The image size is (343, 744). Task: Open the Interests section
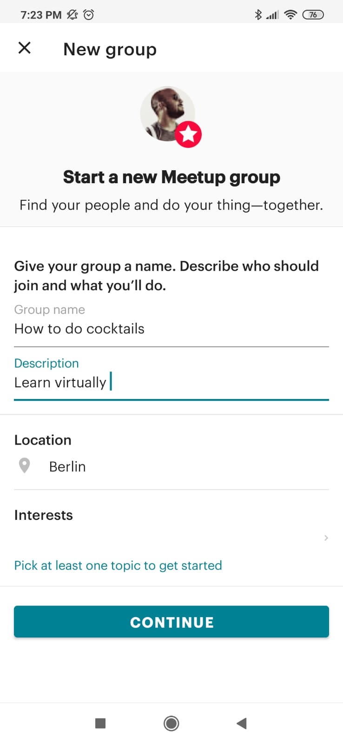[x=43, y=515]
